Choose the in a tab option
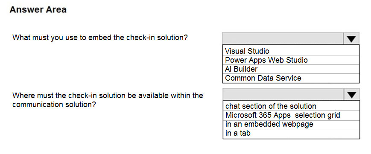Screen dimensions: 371x154 click(x=291, y=134)
